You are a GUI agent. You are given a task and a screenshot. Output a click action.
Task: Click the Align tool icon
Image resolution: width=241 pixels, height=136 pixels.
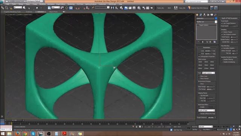point(116,8)
